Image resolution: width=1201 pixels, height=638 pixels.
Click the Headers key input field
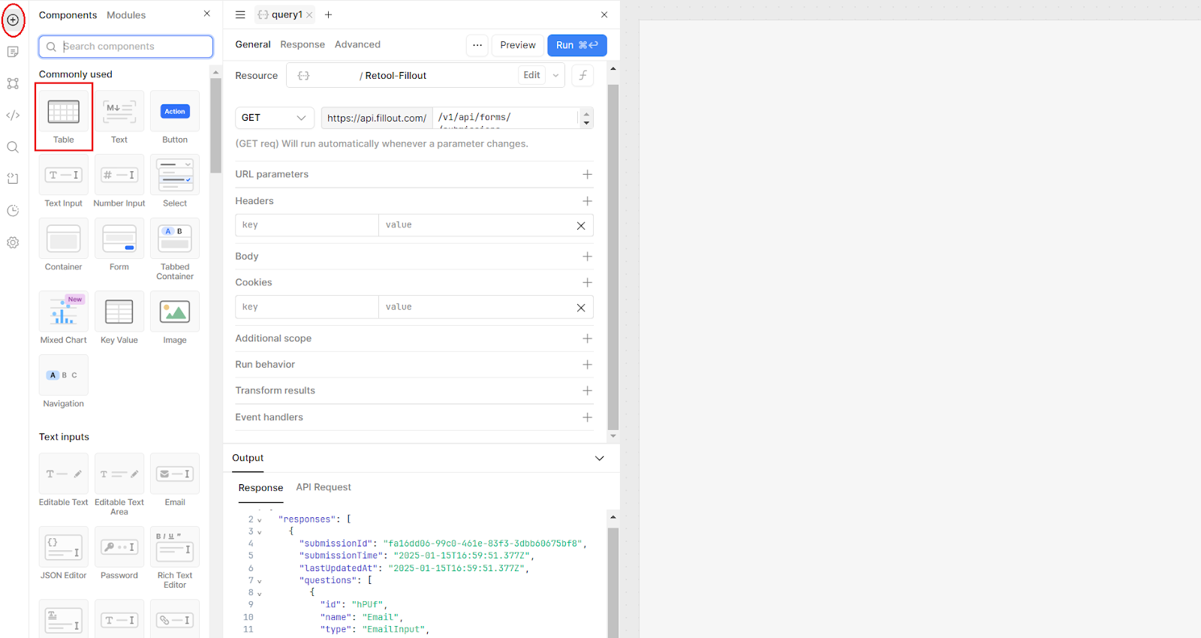point(307,225)
